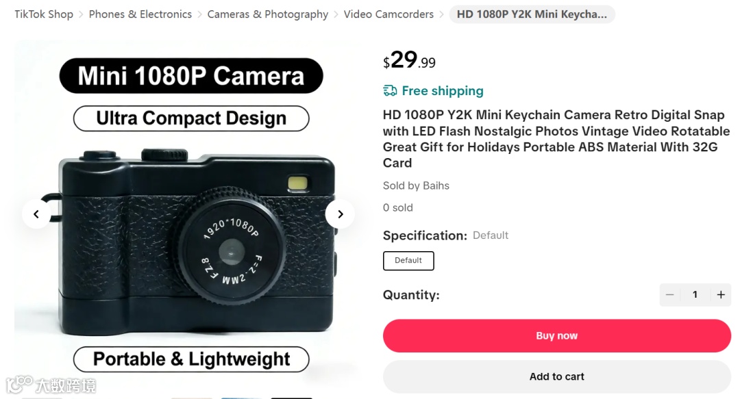Increase quantity with the plus button

(721, 294)
